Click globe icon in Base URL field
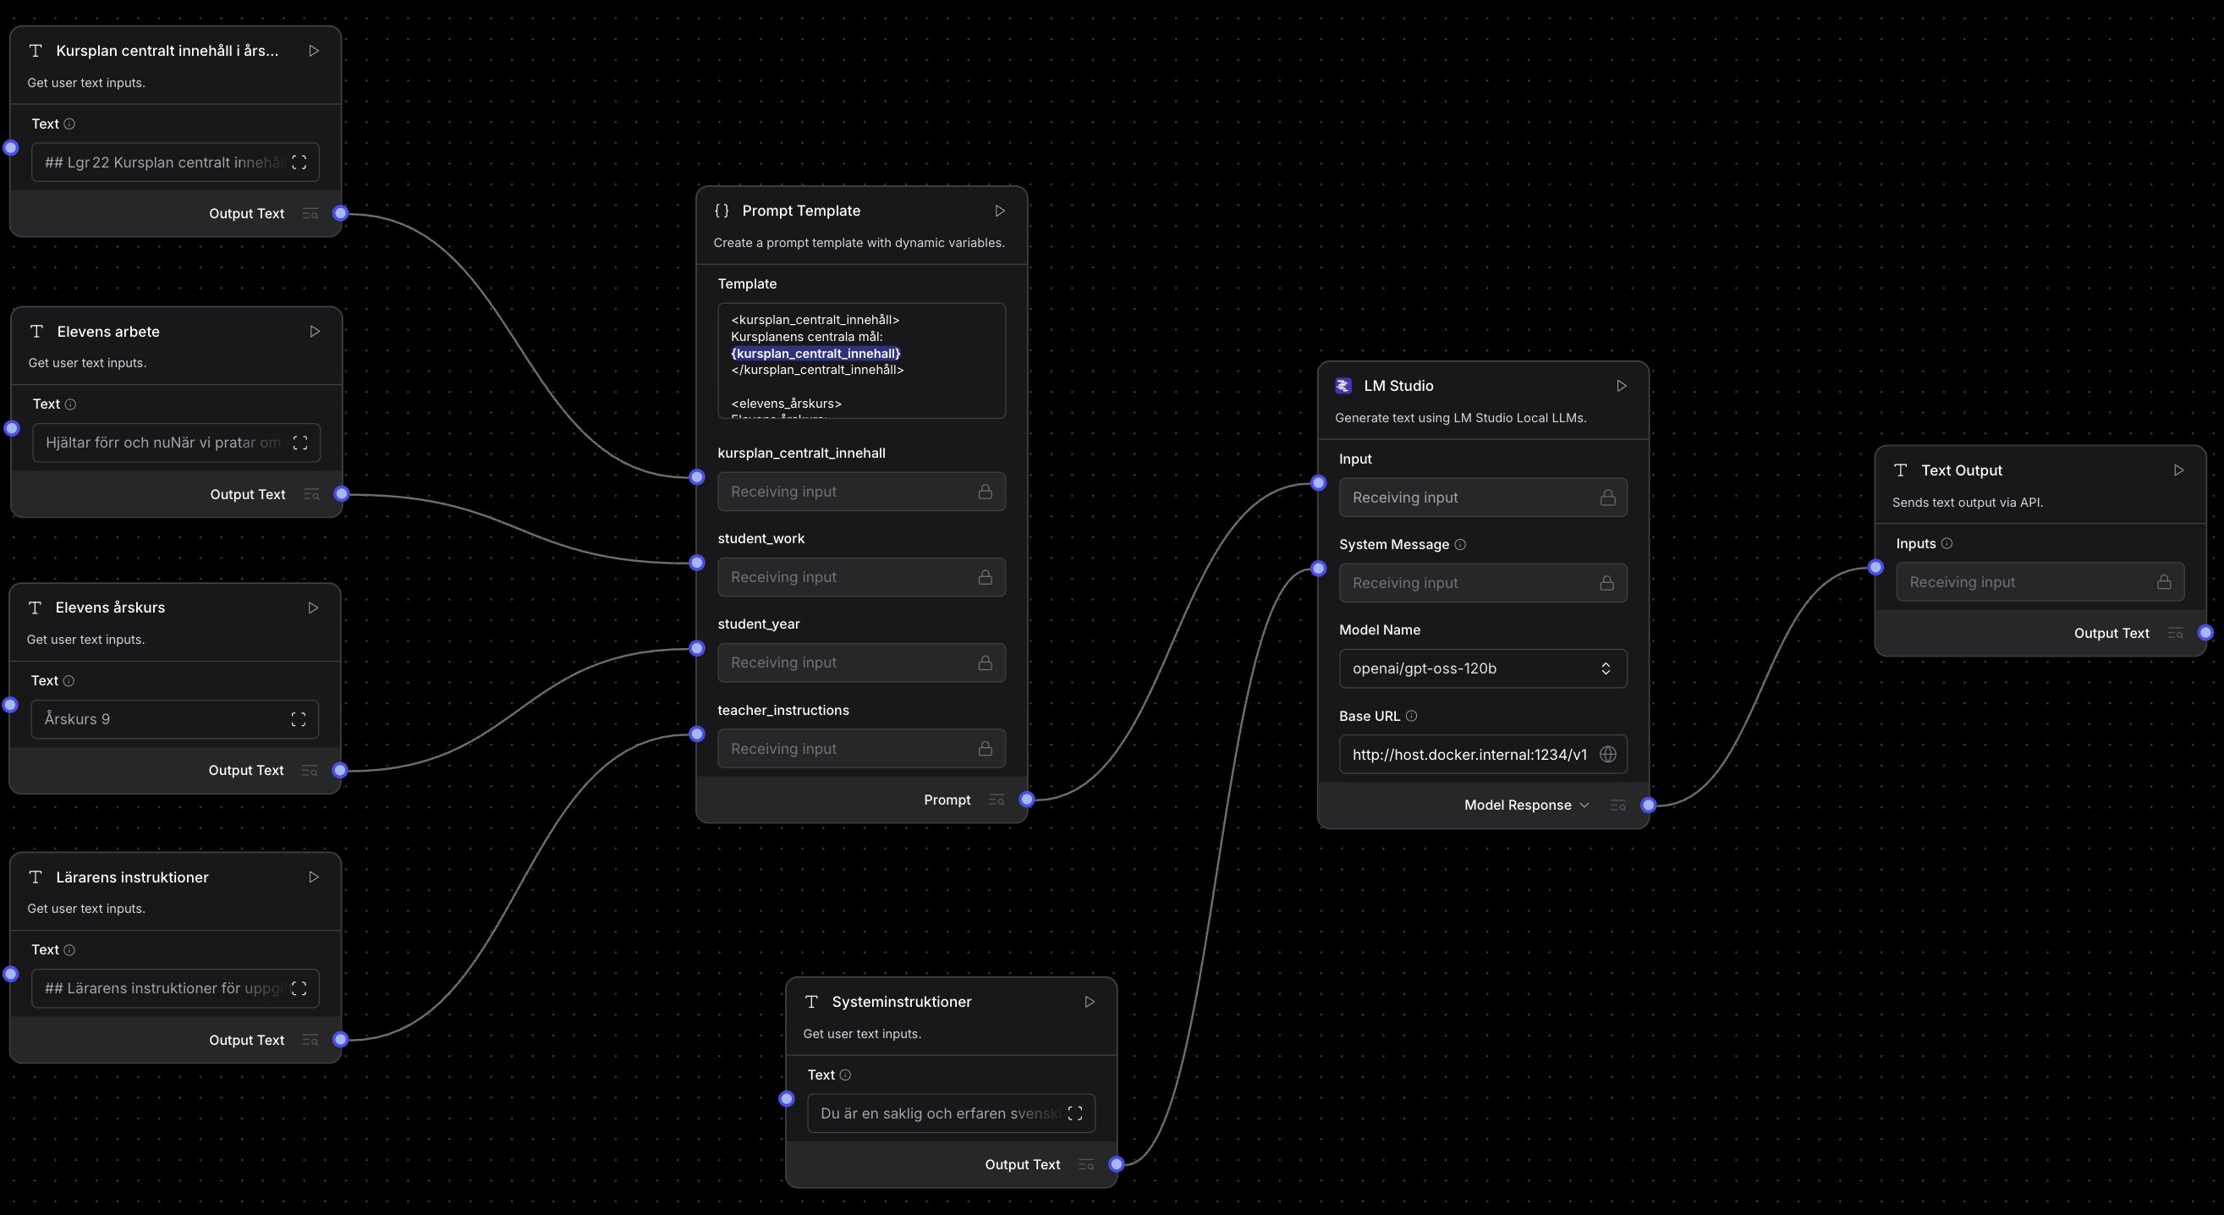 click(x=1606, y=755)
